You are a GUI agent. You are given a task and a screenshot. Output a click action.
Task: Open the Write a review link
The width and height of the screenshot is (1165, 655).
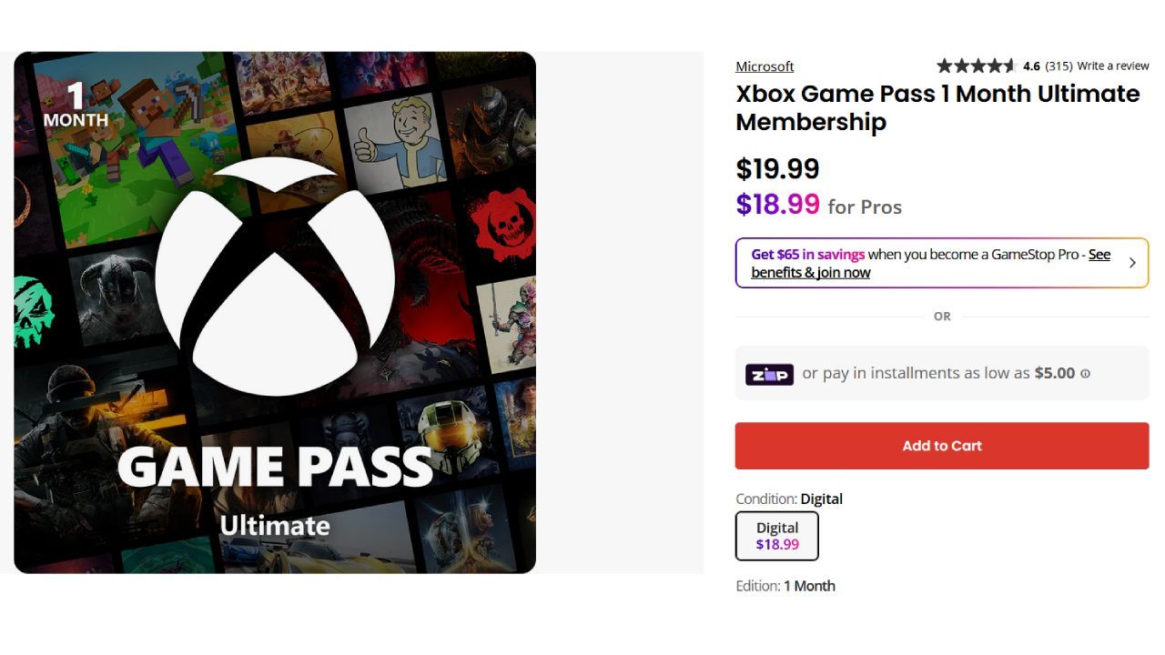coord(1112,65)
